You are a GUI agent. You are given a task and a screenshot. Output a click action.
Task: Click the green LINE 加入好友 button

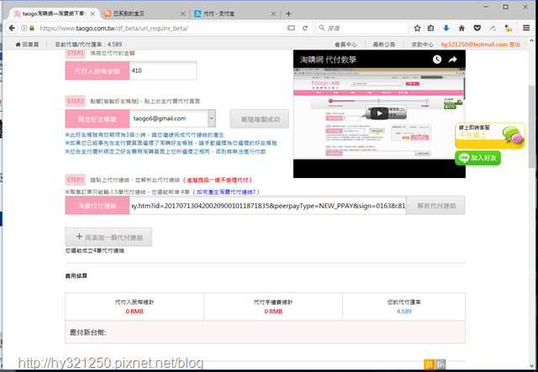(x=477, y=158)
